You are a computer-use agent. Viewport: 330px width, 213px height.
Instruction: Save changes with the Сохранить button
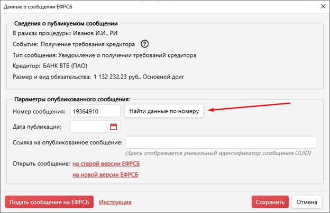270,202
